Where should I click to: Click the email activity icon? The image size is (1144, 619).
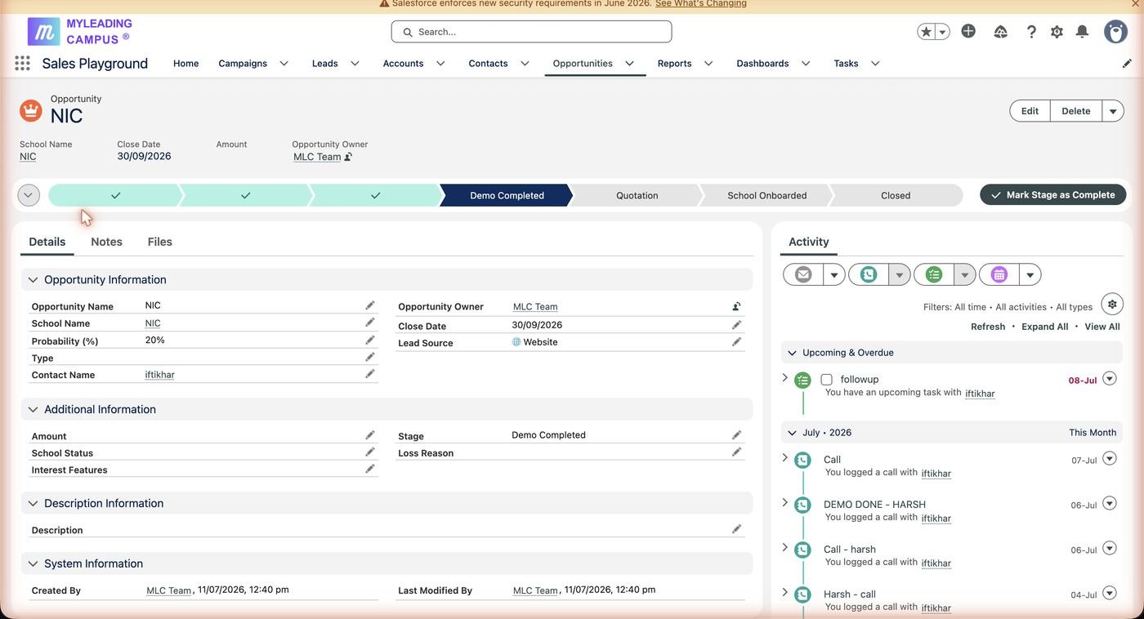[803, 274]
